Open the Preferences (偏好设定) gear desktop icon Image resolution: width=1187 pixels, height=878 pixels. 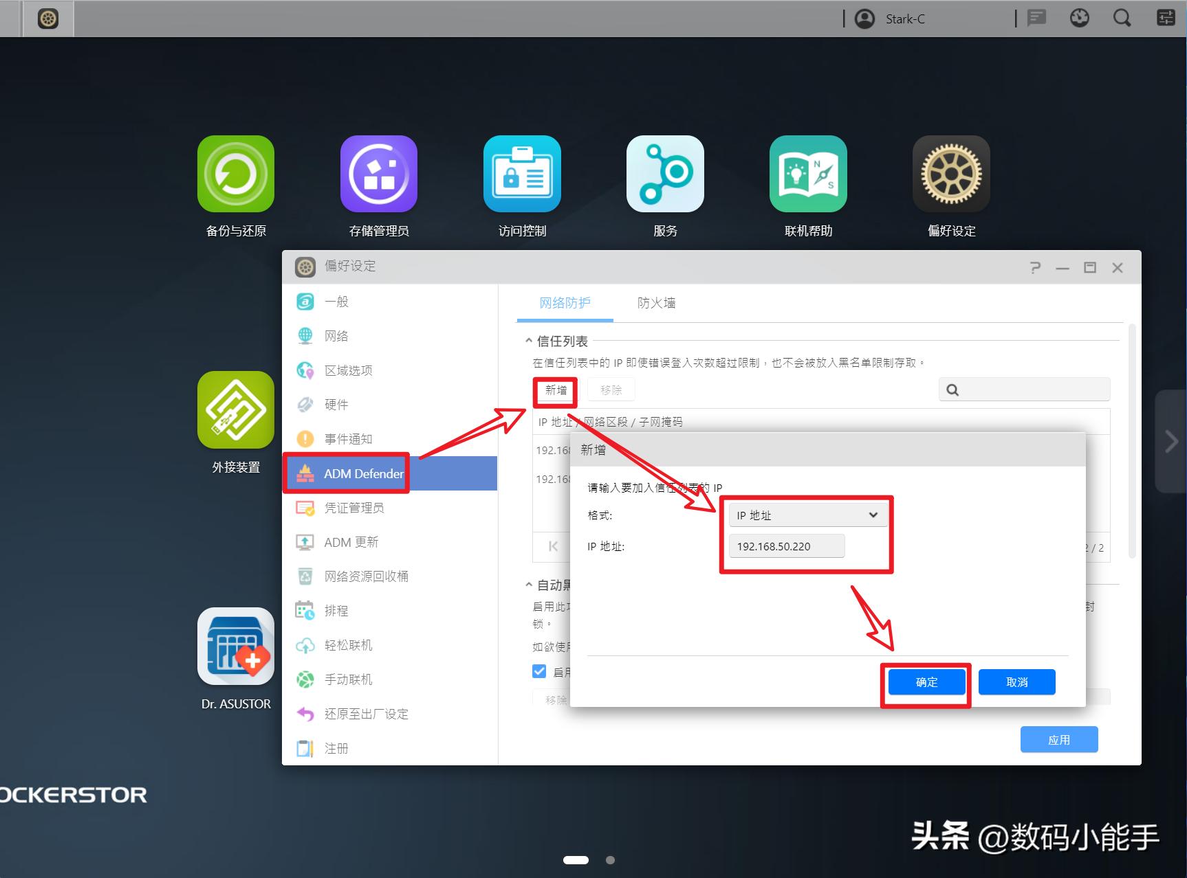point(951,174)
